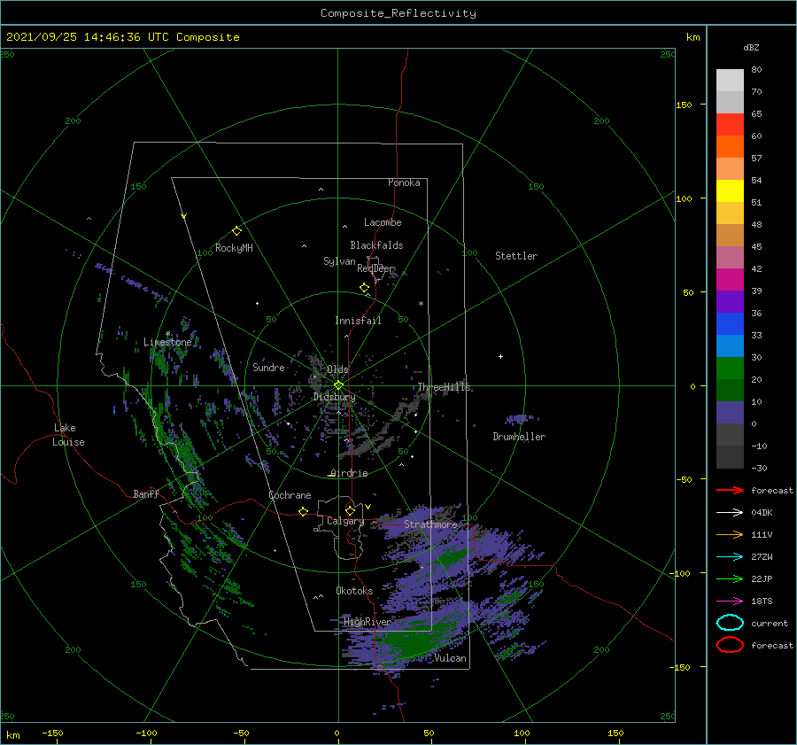This screenshot has width=797, height=745.
Task: Pick the light gray top swatch of dBZ scale
Action: (x=730, y=81)
